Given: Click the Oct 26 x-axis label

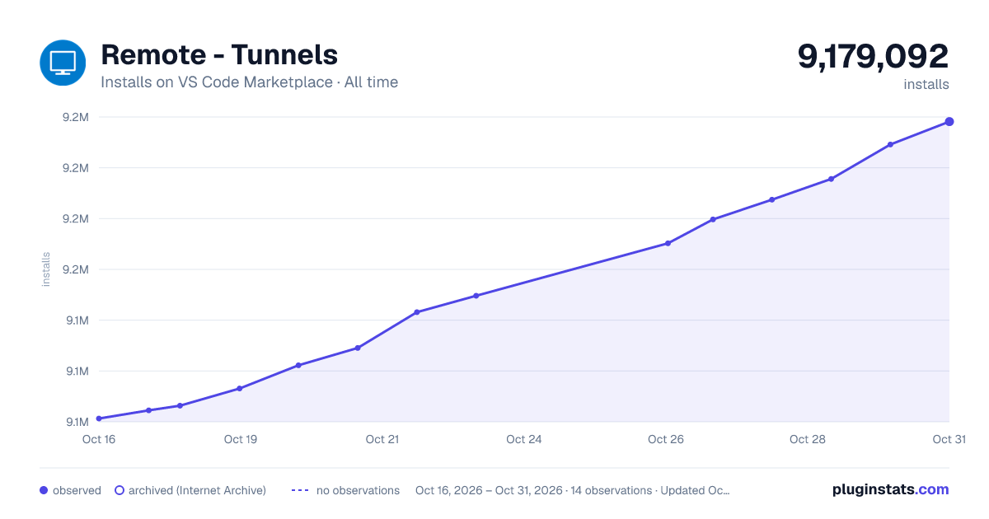Looking at the screenshot, I should click(666, 439).
